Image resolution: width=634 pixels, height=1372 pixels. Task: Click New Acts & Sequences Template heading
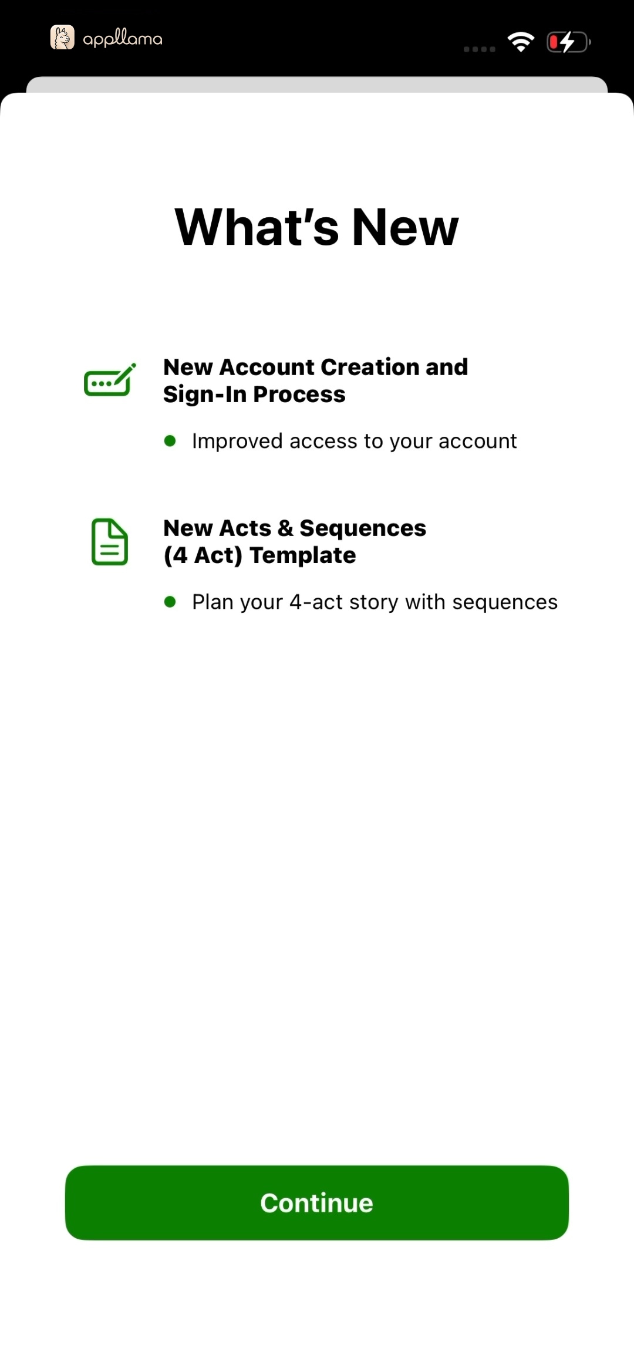[295, 541]
